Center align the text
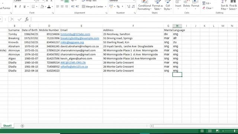This screenshot has height=134, width=238. (62, 7)
